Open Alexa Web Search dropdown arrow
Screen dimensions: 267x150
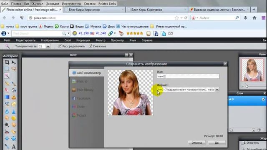(x=68, y=33)
